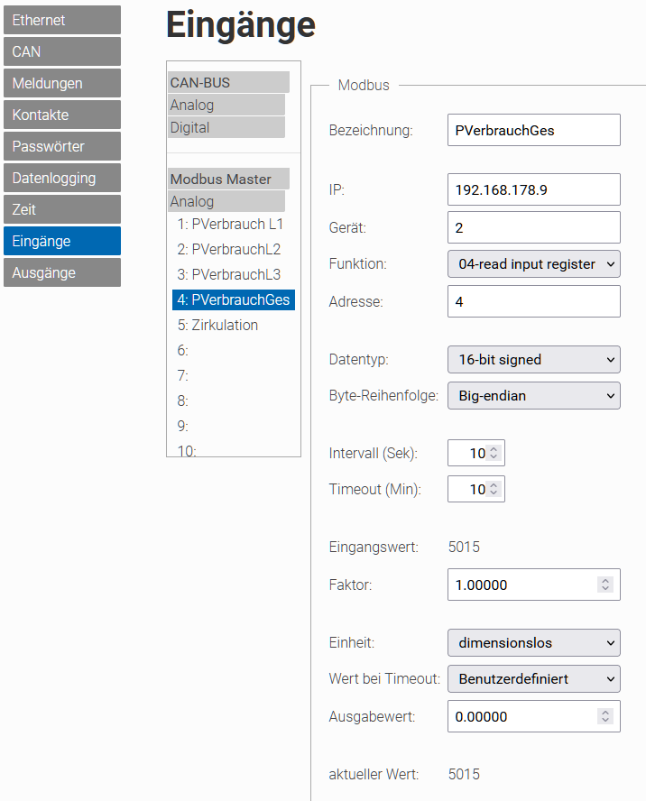Click the Bezeichnung text field
This screenshot has width=646, height=801.
click(534, 130)
